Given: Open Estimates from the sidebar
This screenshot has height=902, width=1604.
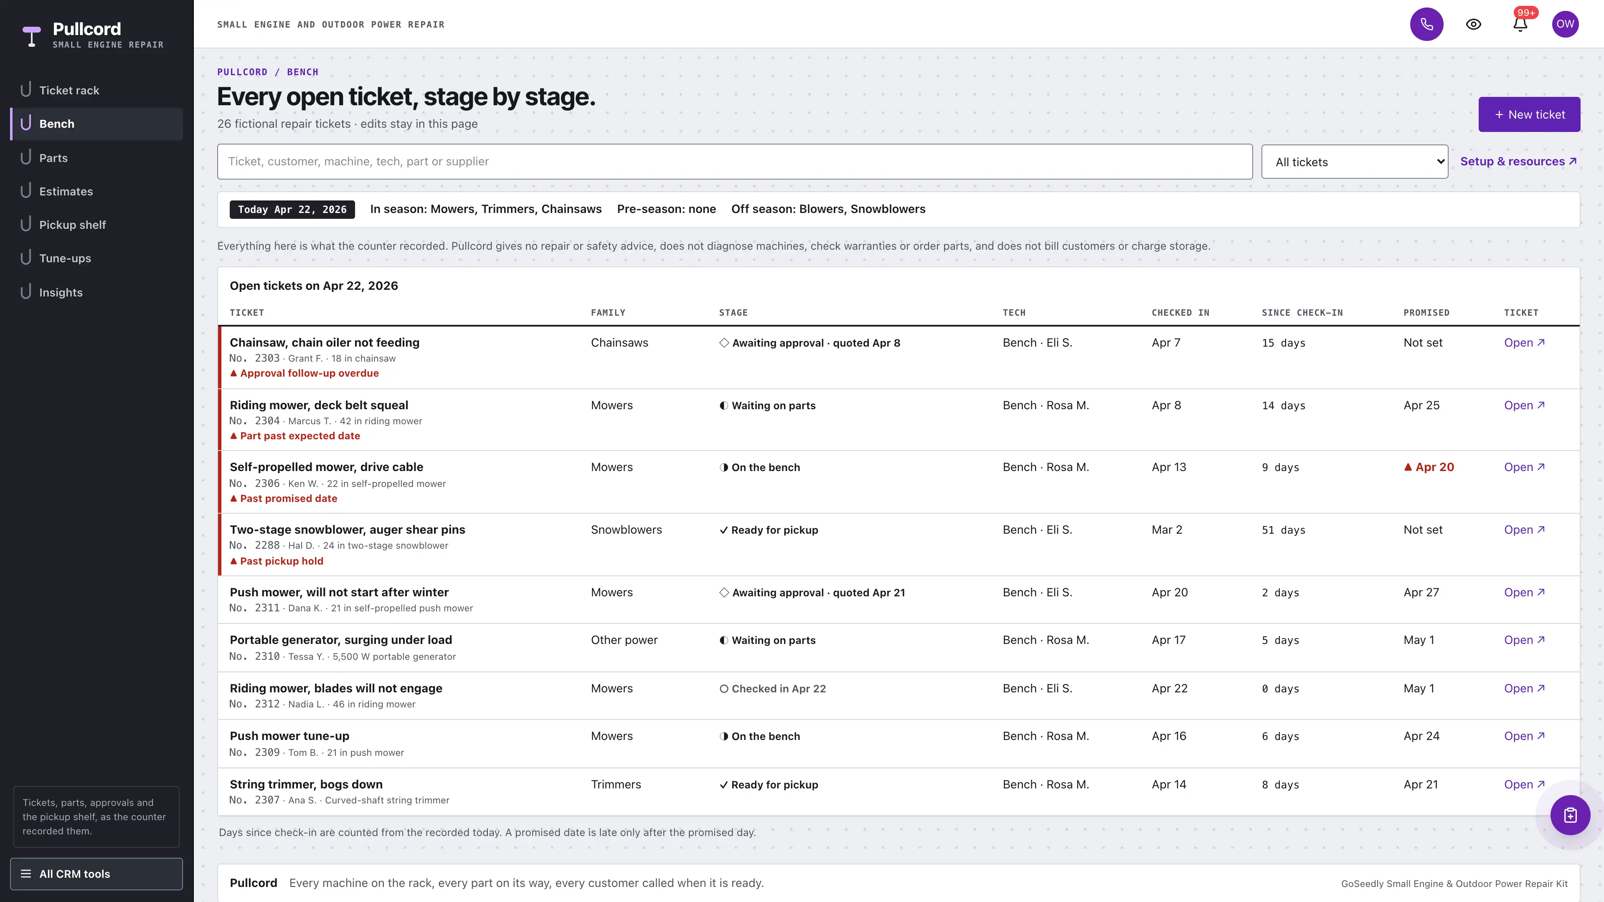Looking at the screenshot, I should [96, 191].
